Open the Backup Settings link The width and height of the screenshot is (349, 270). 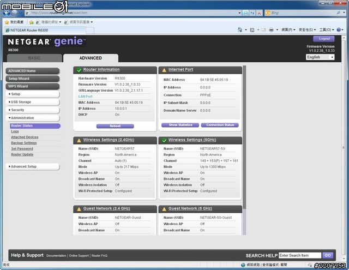click(24, 143)
